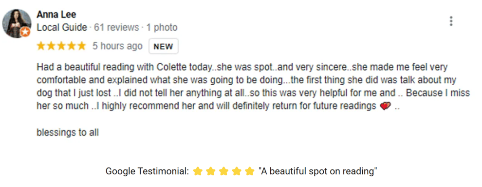Image resolution: width=482 pixels, height=187 pixels.
Task: Click Anna Lee's profile avatar photo
Action: pos(17,23)
